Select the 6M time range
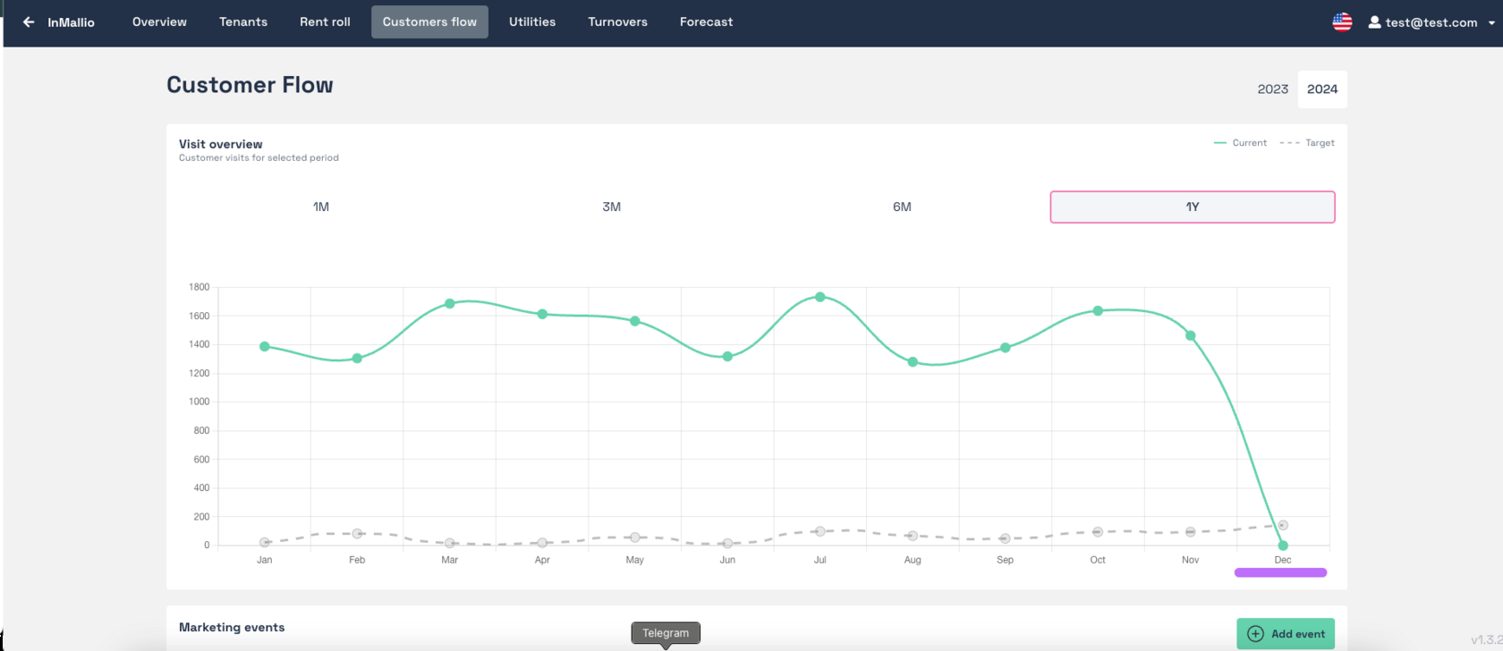Viewport: 1503px width, 651px height. pos(902,207)
